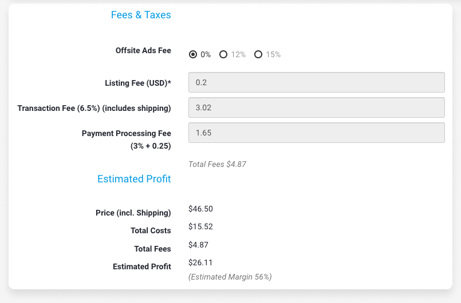Click the Estimated Margin 56% note
Screen dimensions: 461x303
coord(230,277)
